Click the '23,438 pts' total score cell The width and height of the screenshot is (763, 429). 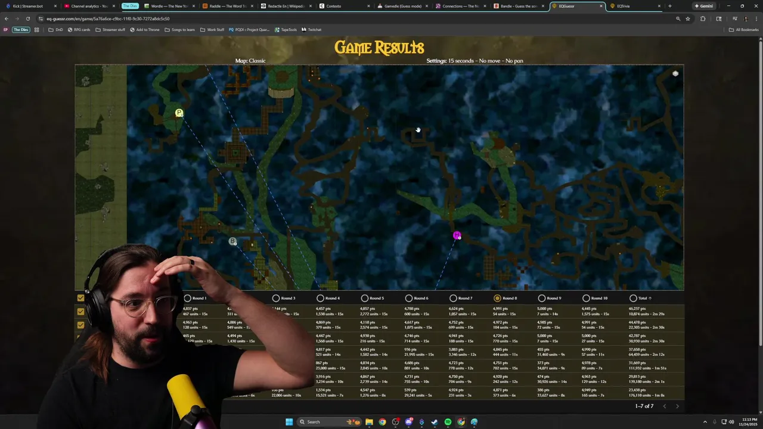click(x=638, y=390)
